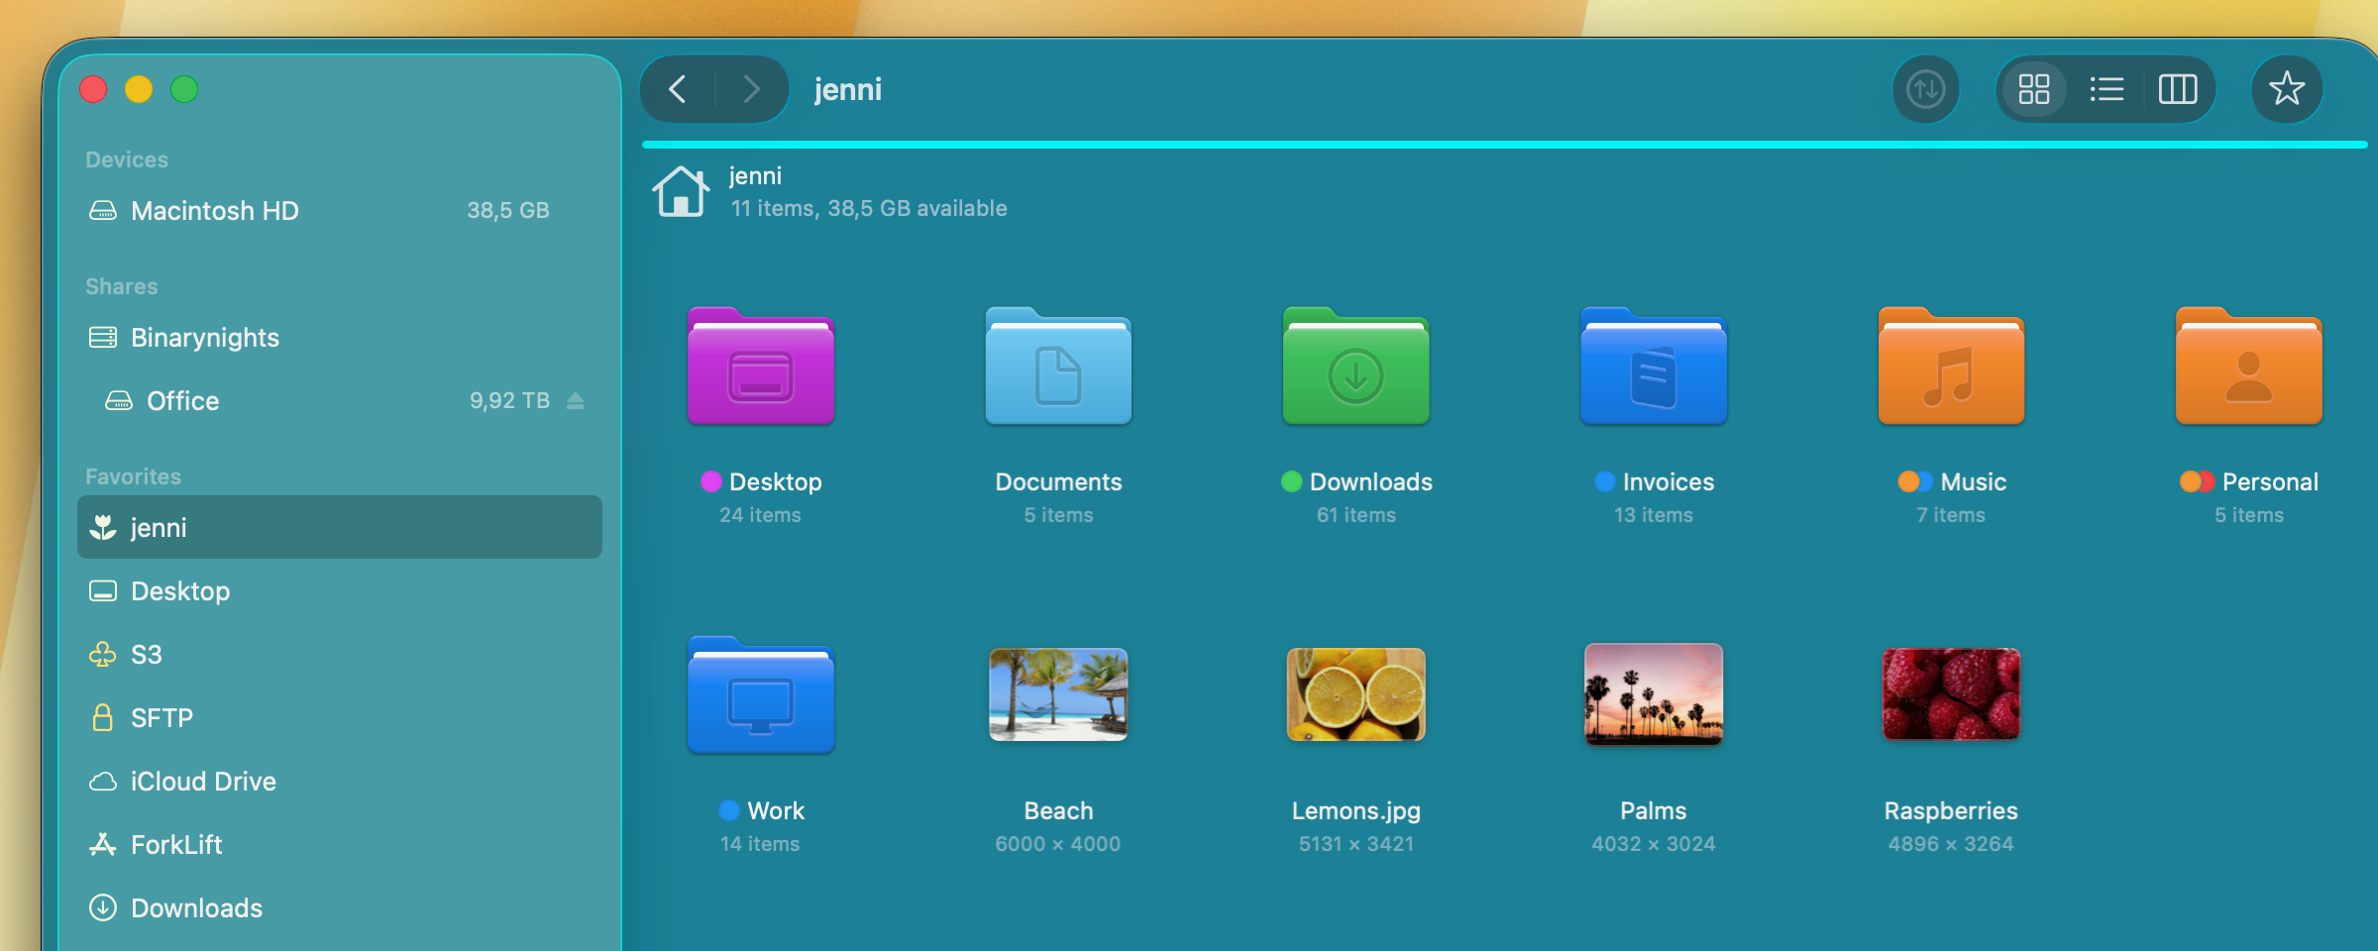Viewport: 2378px width, 951px height.
Task: Click the tag dots beside Personal
Action: (x=2197, y=481)
